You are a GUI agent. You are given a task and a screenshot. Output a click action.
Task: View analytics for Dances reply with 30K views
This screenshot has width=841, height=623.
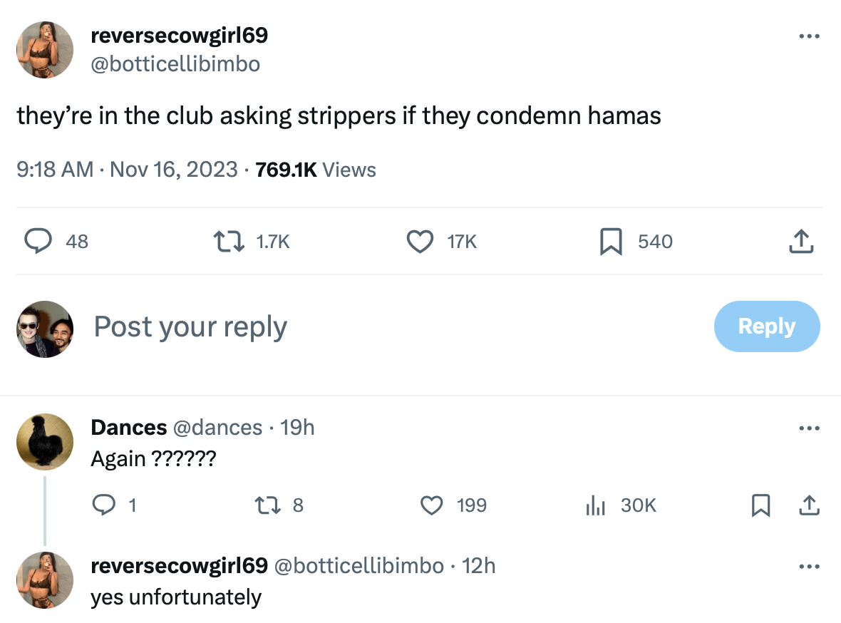(594, 505)
